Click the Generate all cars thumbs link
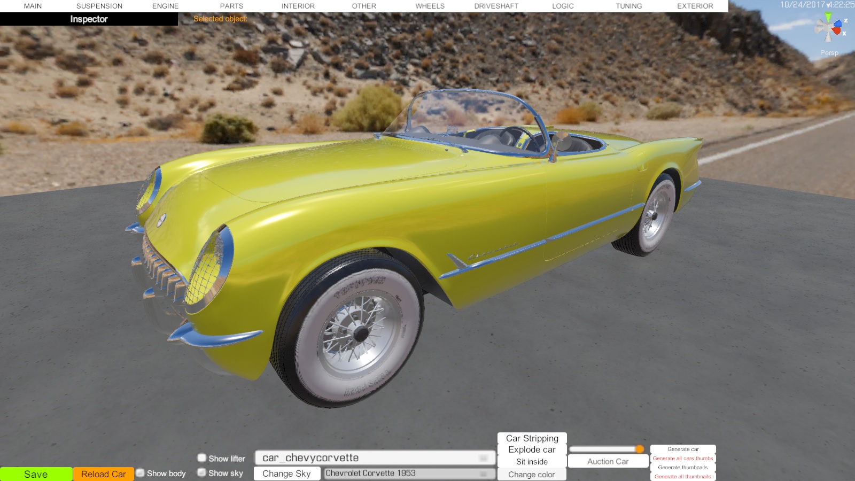 682,459
